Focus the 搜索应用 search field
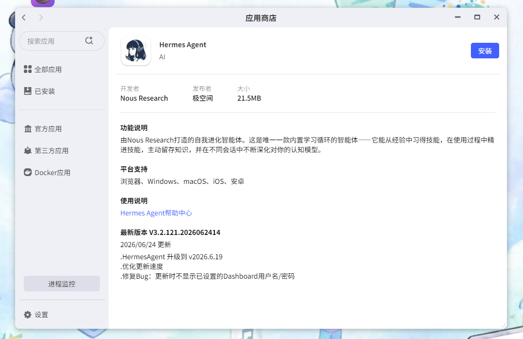 click(62, 41)
